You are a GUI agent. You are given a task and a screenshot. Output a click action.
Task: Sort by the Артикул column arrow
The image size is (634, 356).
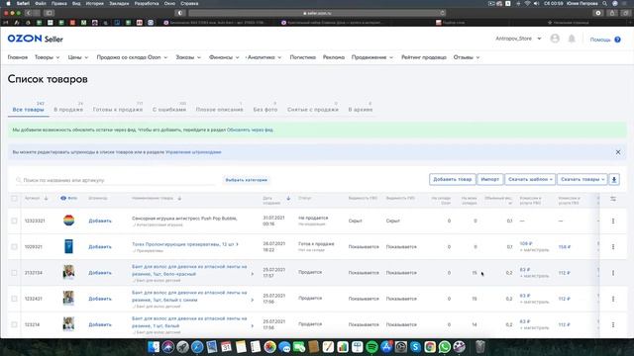46,198
